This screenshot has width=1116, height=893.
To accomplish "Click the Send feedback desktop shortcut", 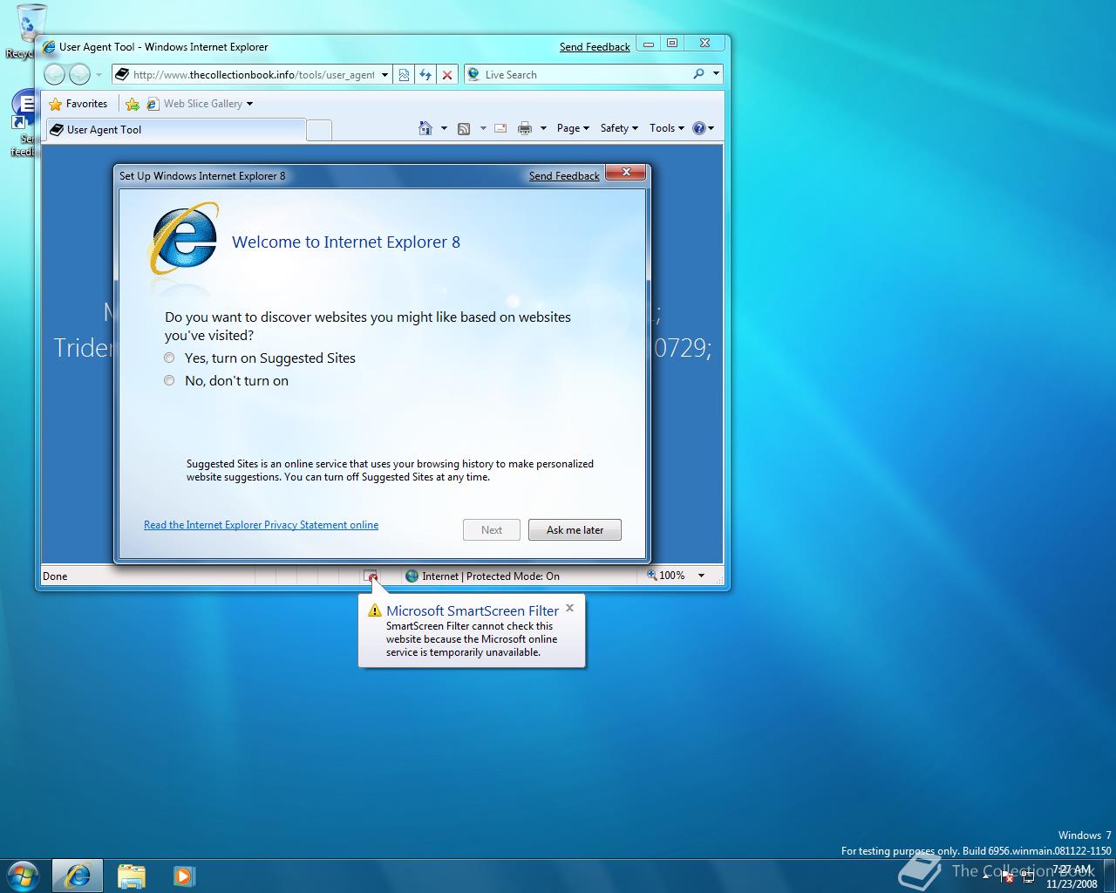I will [24, 124].
